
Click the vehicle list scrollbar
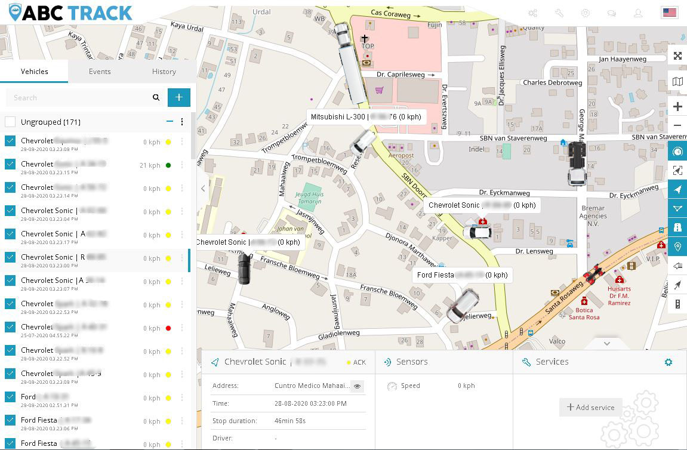coord(193,136)
